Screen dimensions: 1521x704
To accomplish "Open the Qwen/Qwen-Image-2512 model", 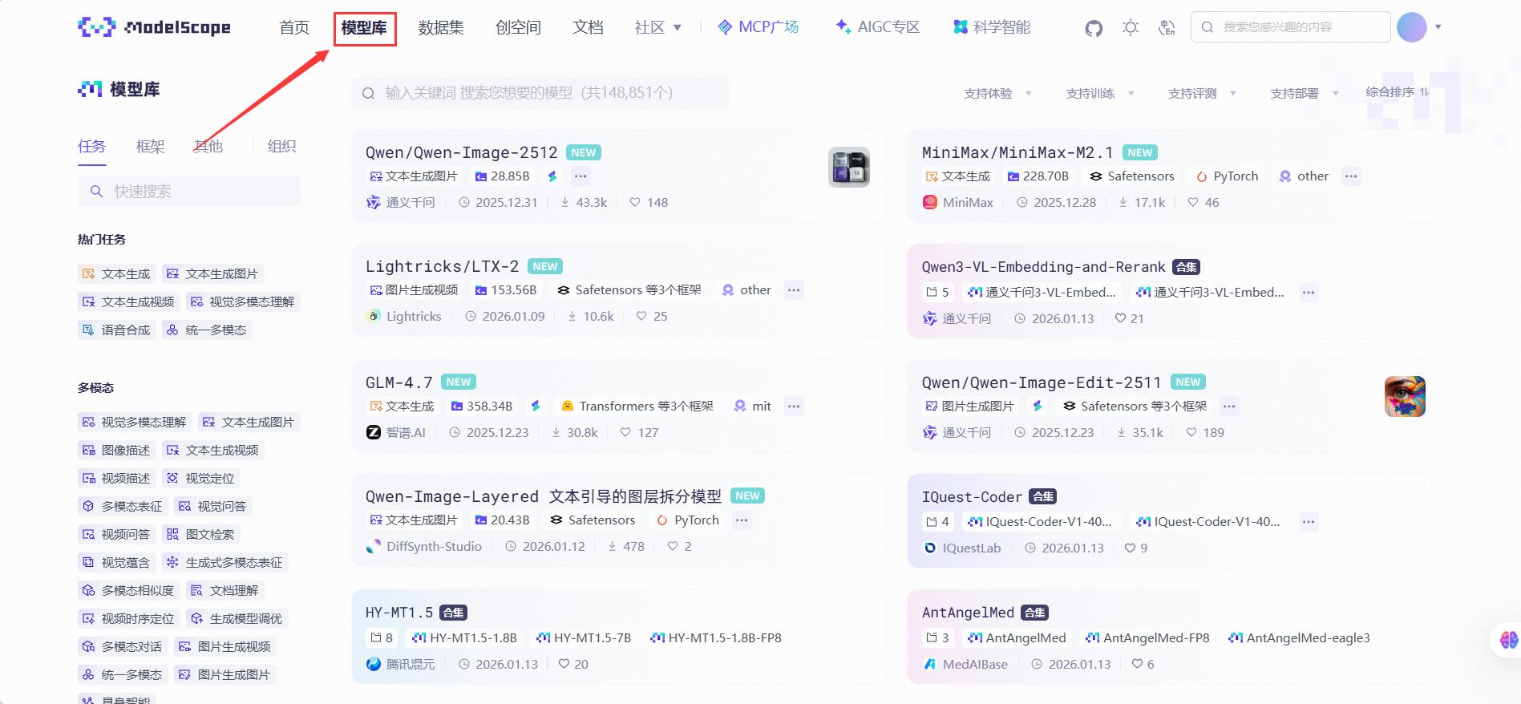I will 461,152.
